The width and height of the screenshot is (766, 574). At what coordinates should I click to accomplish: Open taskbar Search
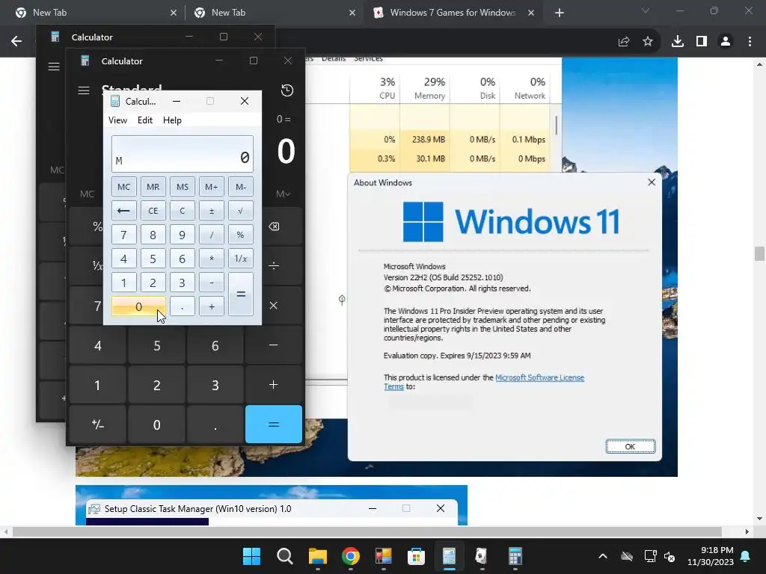(x=285, y=556)
